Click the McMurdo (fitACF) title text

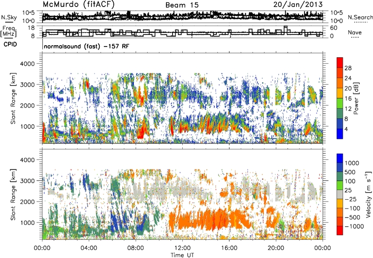point(78,5)
